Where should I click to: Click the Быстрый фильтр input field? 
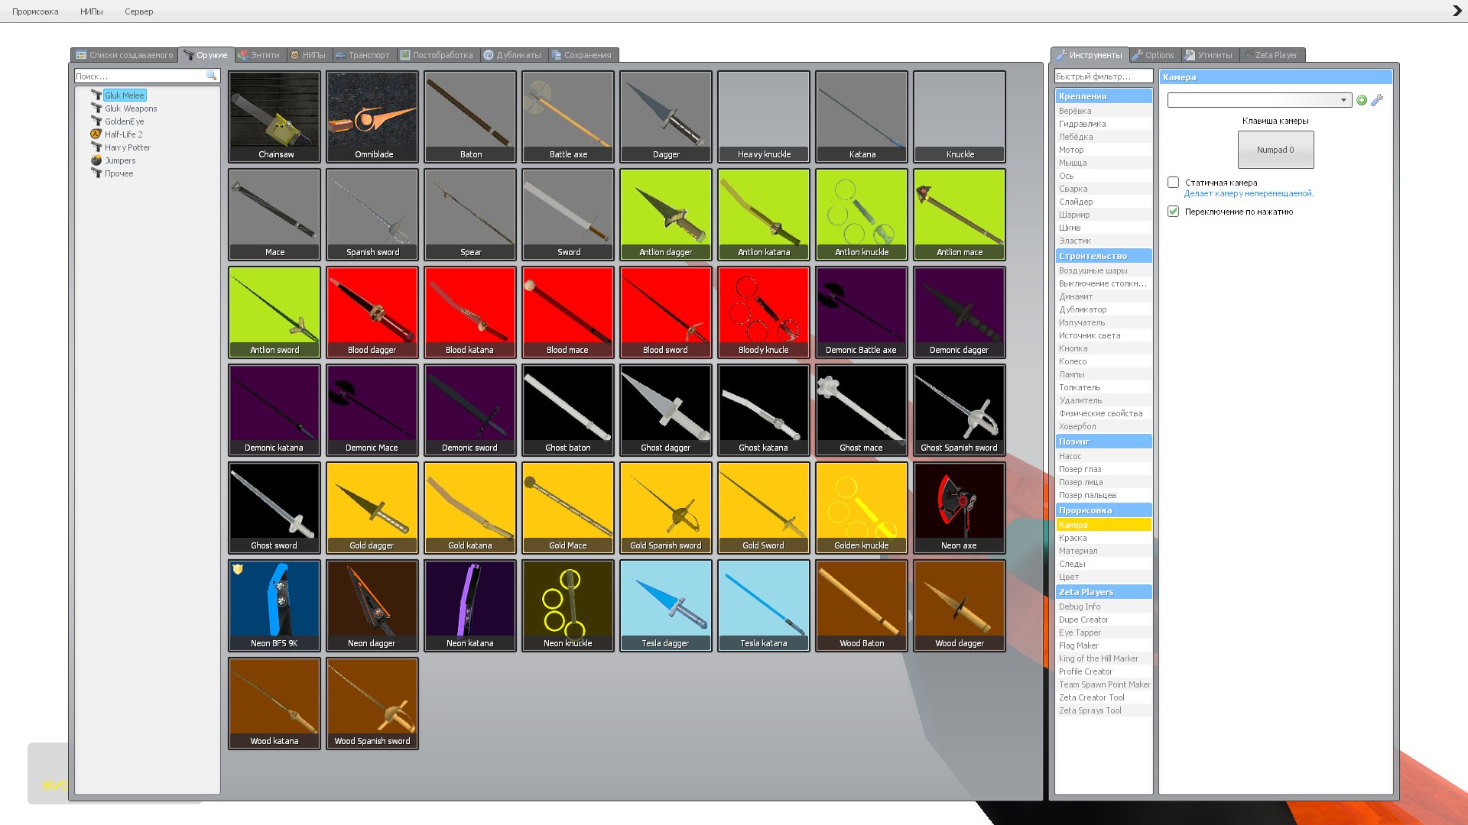click(1103, 76)
